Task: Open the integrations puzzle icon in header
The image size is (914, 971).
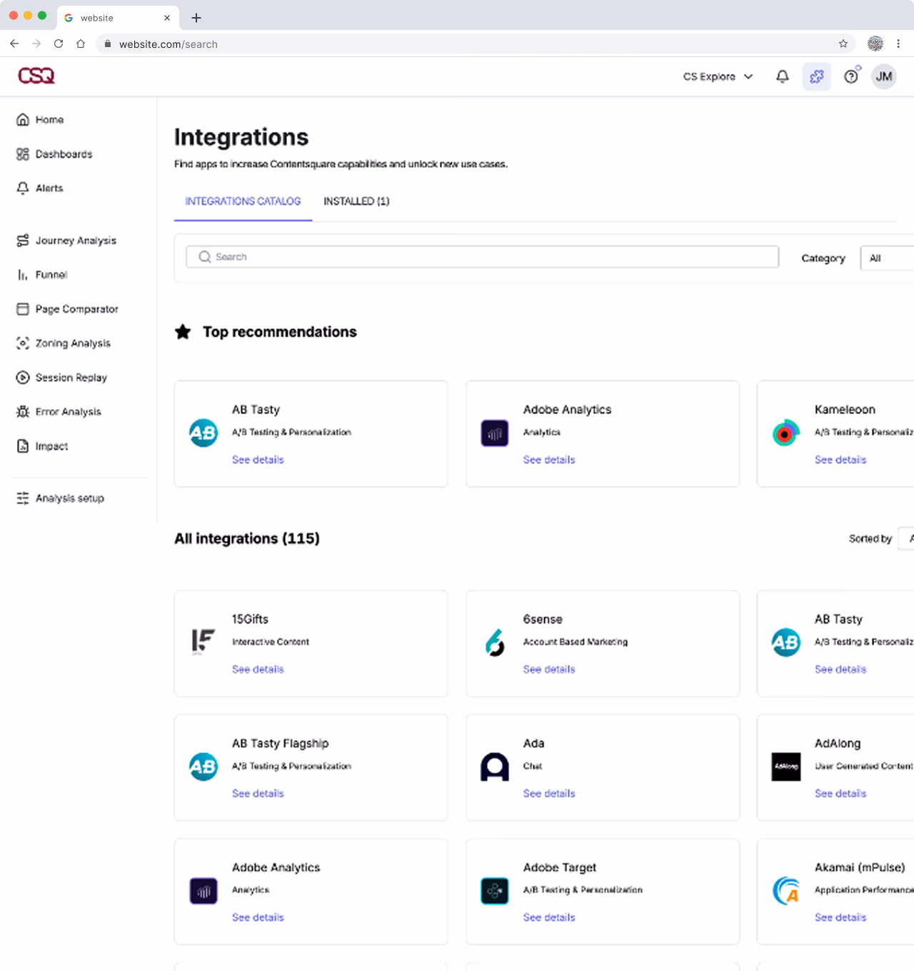Action: coord(817,76)
